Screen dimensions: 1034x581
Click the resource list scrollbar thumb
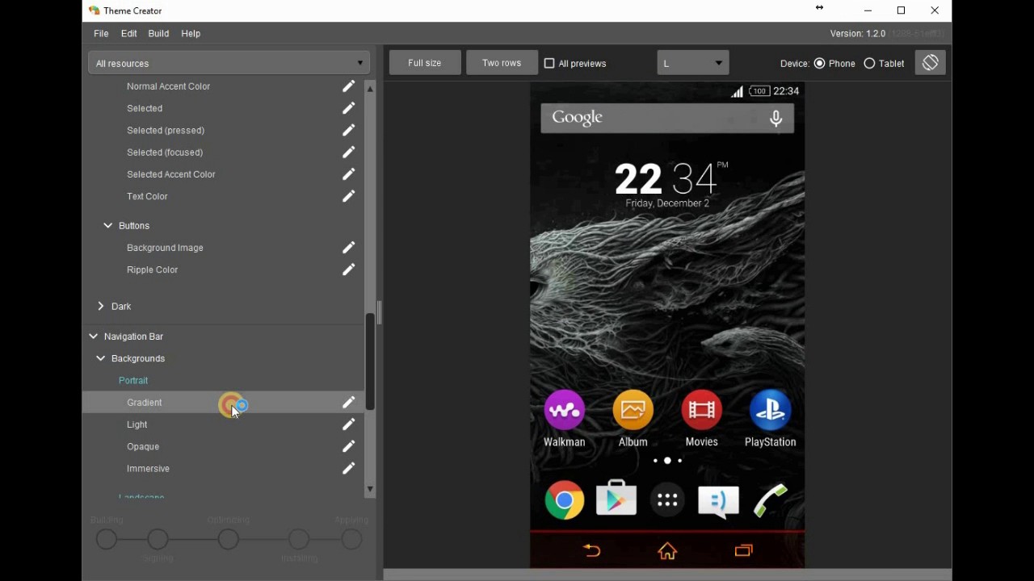(x=370, y=362)
